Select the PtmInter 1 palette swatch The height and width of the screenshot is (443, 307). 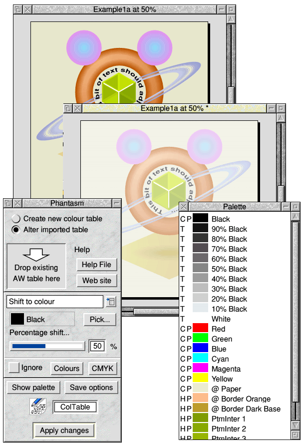pyautogui.click(x=201, y=418)
